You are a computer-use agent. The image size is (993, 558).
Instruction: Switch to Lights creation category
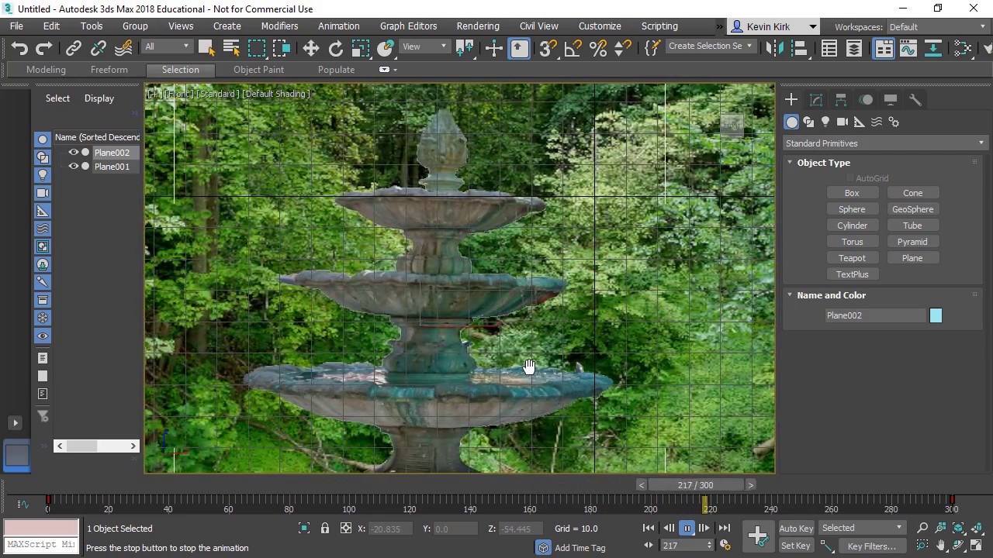coord(825,122)
